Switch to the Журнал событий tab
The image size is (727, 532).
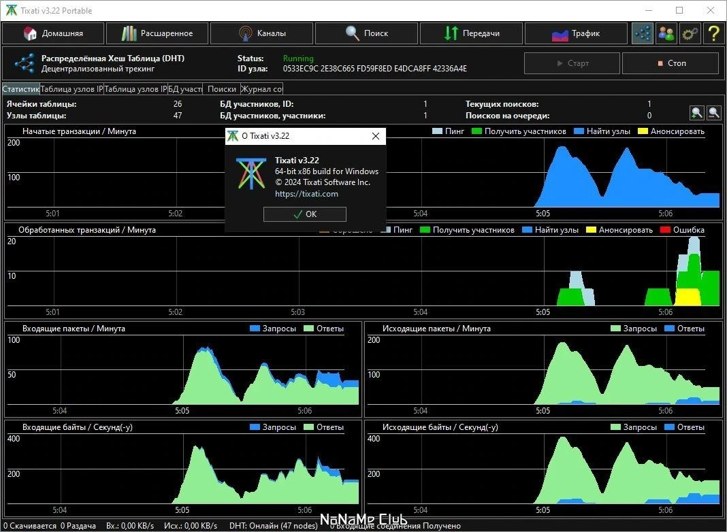pyautogui.click(x=262, y=89)
